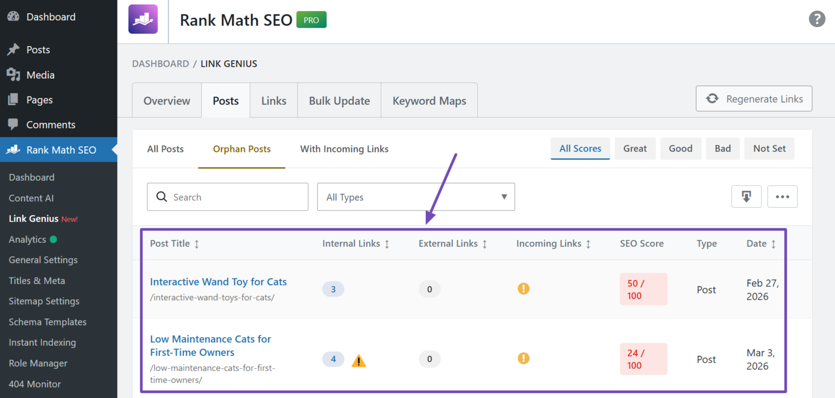Image resolution: width=835 pixels, height=398 pixels.
Task: Filter by Not Set score
Action: click(769, 149)
